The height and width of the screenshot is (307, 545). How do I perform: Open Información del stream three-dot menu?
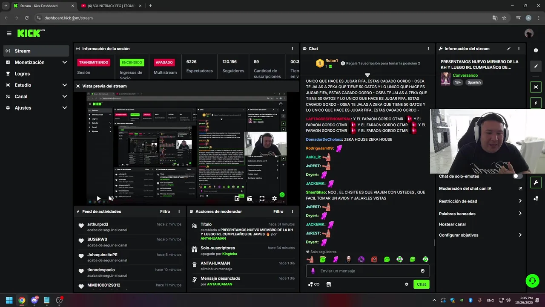click(519, 49)
